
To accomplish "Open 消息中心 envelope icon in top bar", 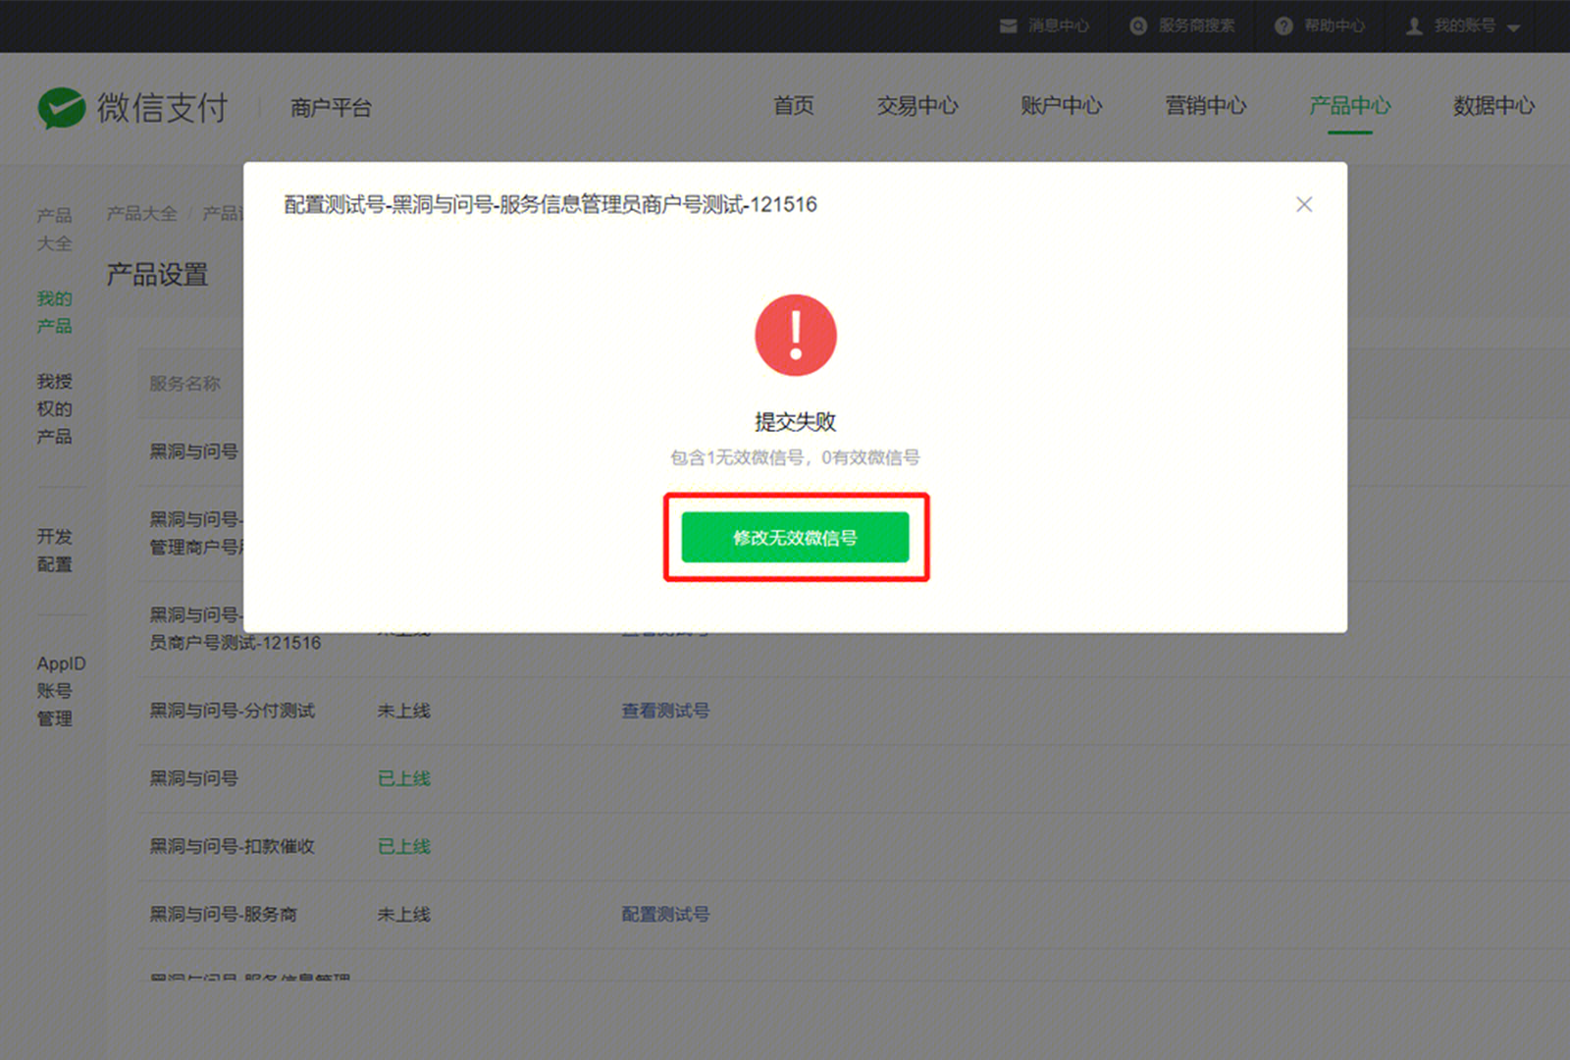I will tap(1008, 26).
